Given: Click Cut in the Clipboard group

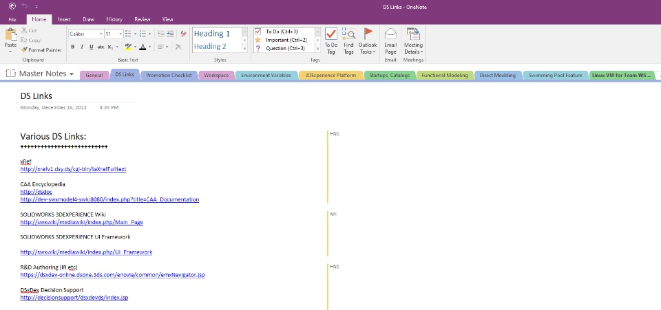Looking at the screenshot, I should tap(29, 31).
